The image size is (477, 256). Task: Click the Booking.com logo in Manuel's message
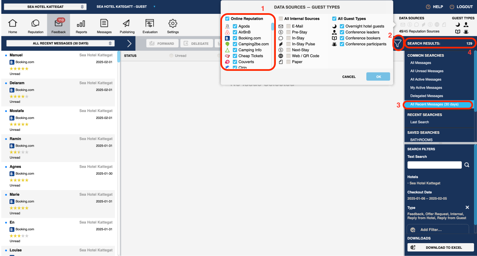tap(12, 62)
